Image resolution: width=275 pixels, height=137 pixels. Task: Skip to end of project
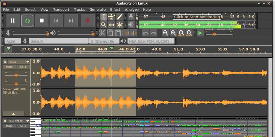tap(71, 21)
